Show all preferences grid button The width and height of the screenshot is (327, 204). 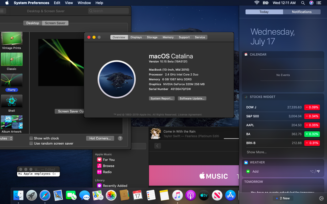[2, 11]
